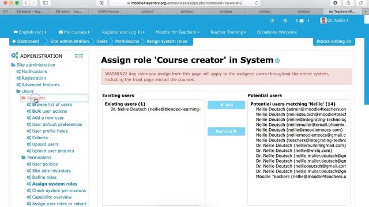This screenshot has width=369, height=207.
Task: Click Assign system roles breadcrumb
Action: click(167, 41)
